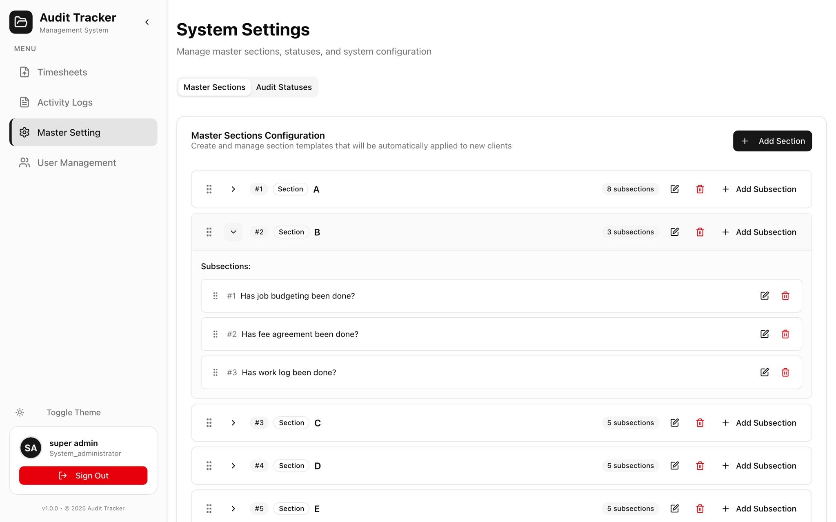Delete Section D via trash icon
Viewport: 836px width, 522px height.
700,466
